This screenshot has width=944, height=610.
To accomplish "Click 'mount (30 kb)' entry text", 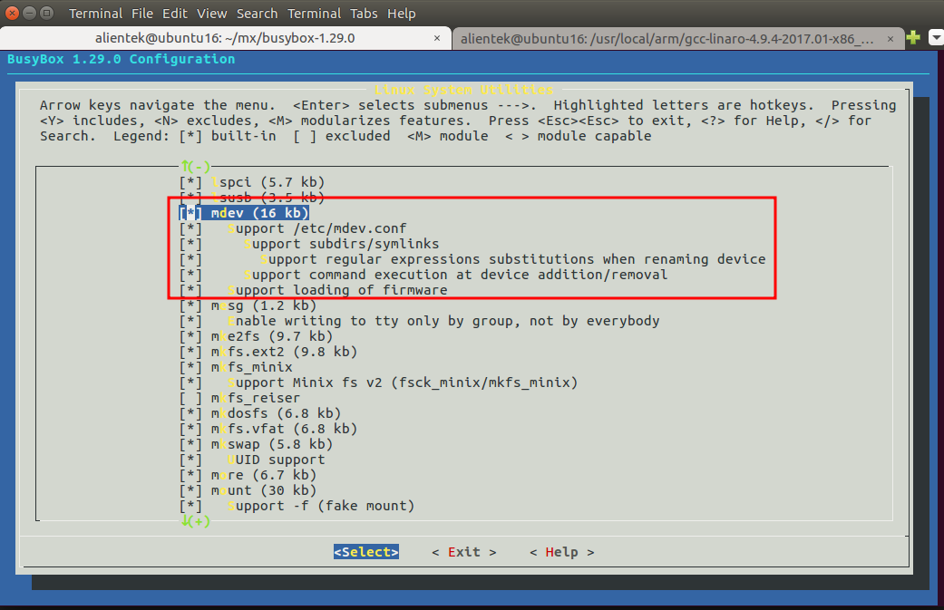I will click(264, 490).
